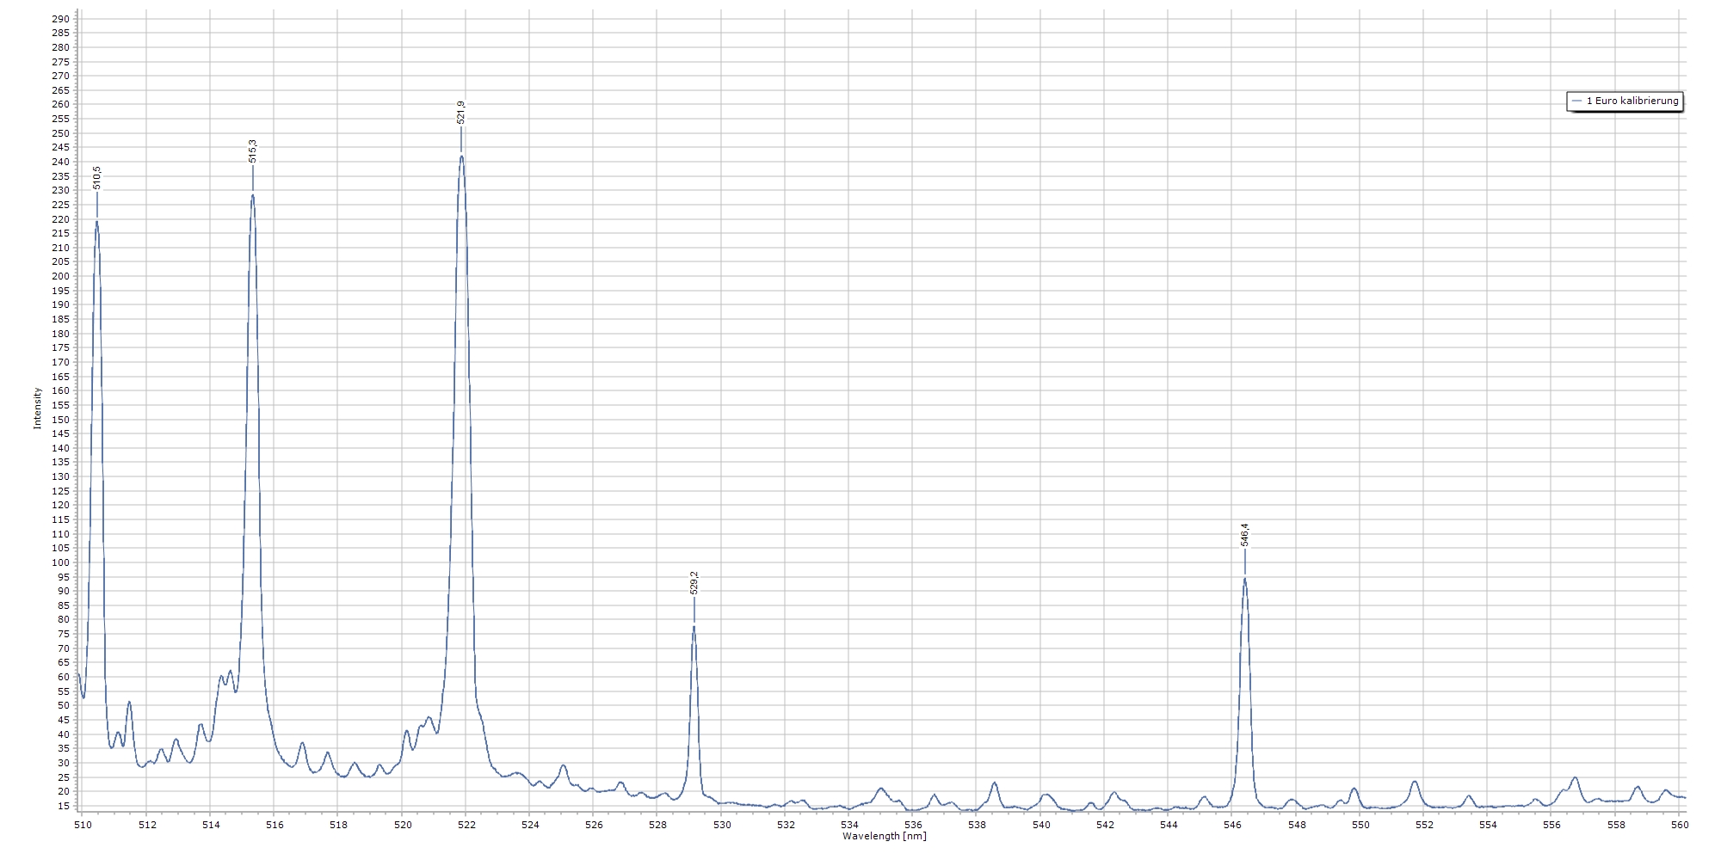Click the 544 tick on wavelength axis

[x=1169, y=825]
